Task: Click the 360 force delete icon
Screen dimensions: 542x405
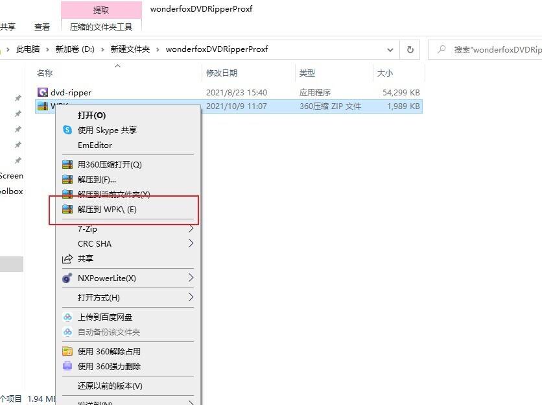Action: 67,366
